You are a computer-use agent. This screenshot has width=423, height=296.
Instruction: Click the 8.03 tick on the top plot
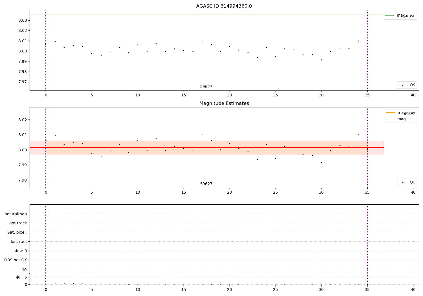[23, 20]
